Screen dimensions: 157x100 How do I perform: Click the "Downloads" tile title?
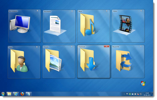[x=82, y=47]
